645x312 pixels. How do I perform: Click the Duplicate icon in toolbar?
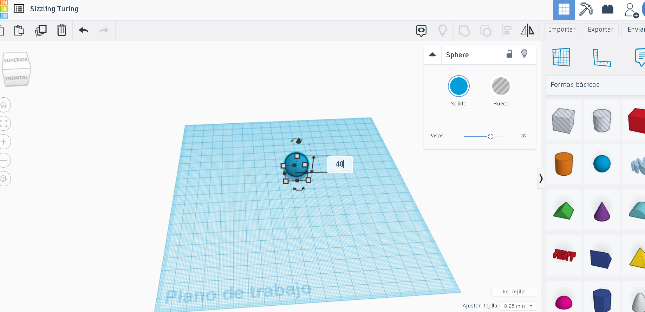coord(41,30)
